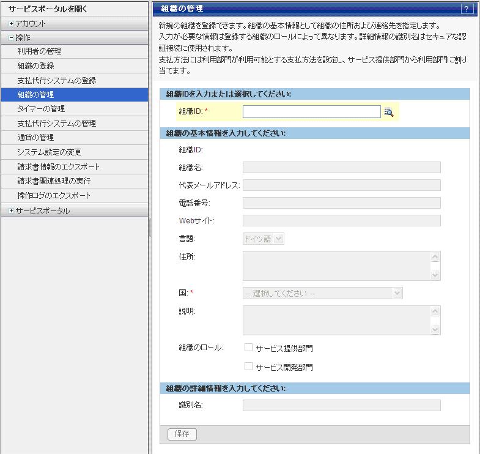Open the help question mark icon
The height and width of the screenshot is (454, 480).
coord(467,9)
